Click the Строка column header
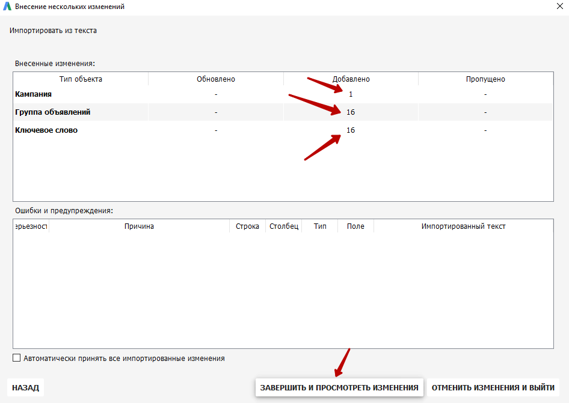 [x=247, y=226]
